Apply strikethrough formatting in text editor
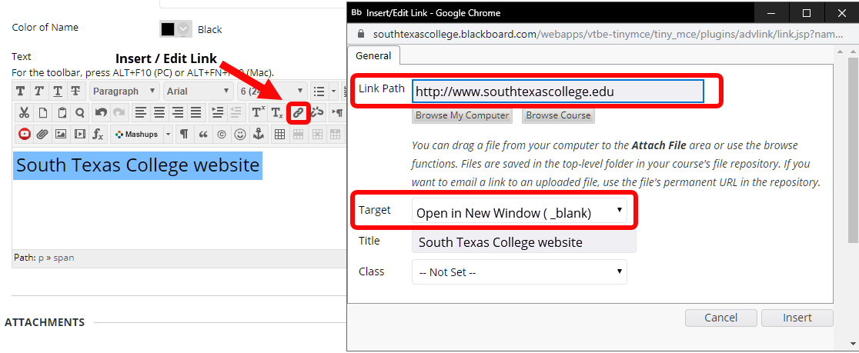Image resolution: width=859 pixels, height=353 pixels. [x=76, y=91]
